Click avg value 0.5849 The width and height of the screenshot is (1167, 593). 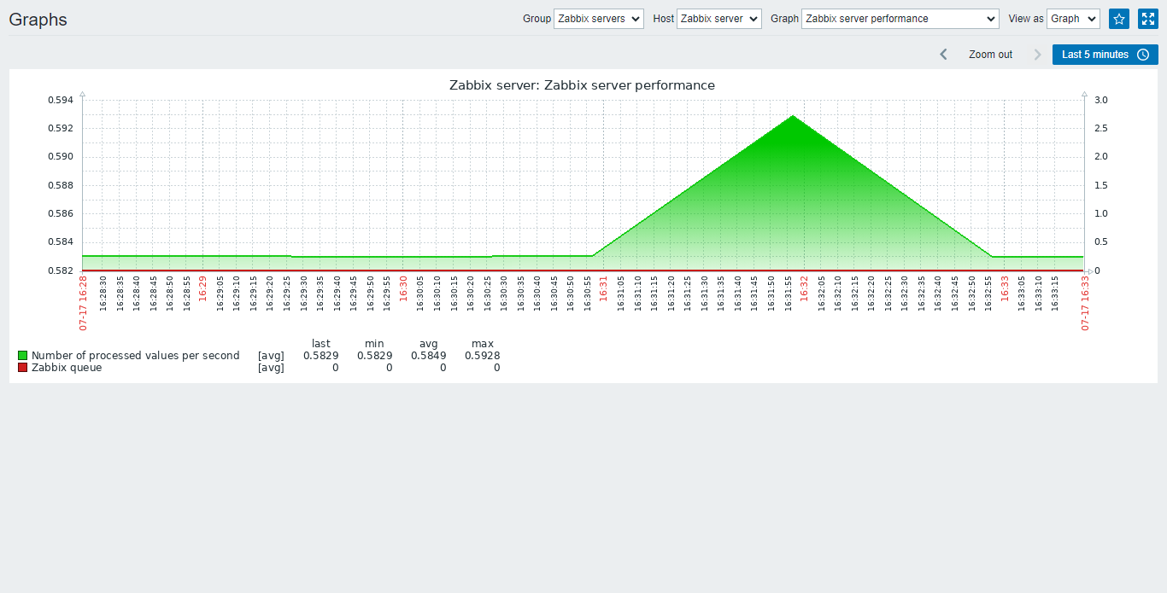click(429, 355)
